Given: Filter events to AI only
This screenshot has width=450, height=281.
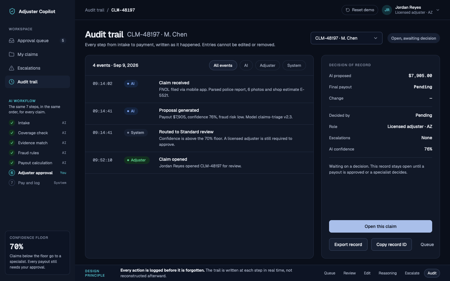Looking at the screenshot, I should [x=246, y=65].
